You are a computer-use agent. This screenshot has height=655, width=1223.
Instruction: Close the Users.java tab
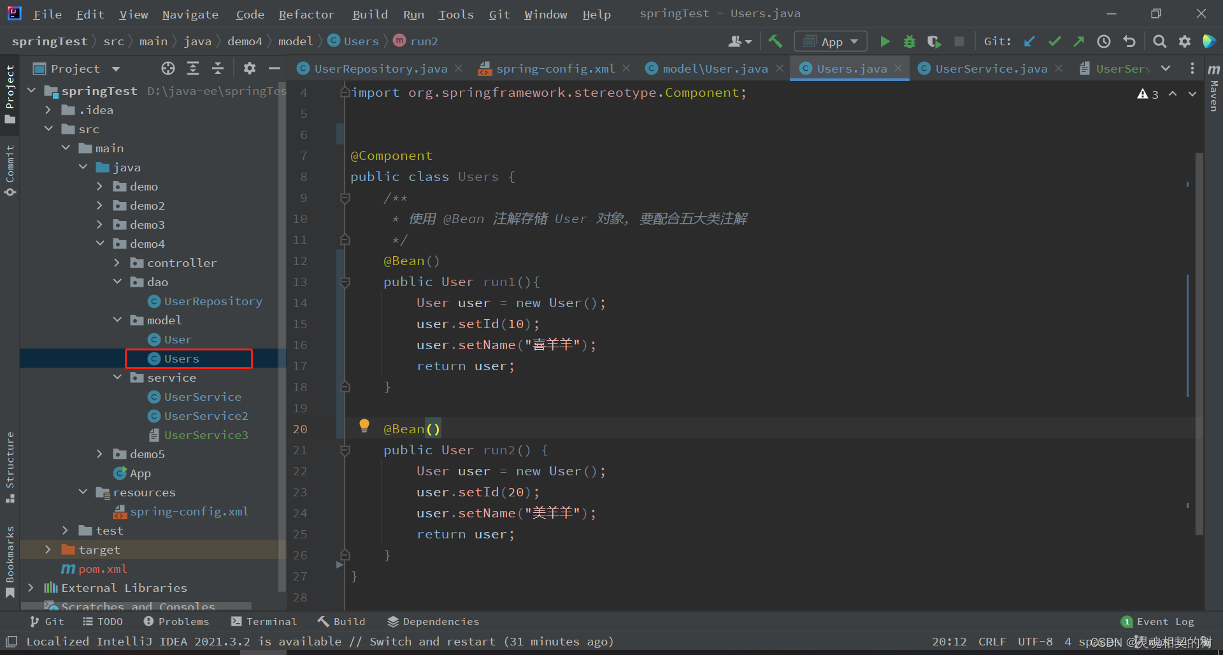898,68
